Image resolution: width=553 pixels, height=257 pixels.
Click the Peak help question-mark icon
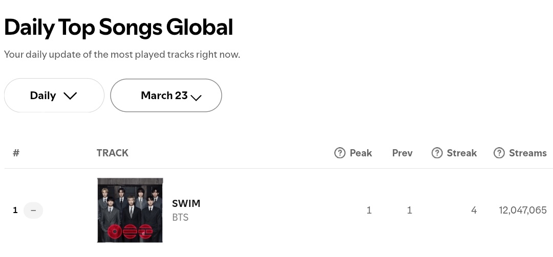coord(339,153)
